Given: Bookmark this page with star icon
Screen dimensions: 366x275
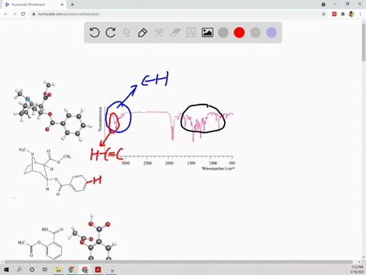Looking at the screenshot, I should 323,14.
